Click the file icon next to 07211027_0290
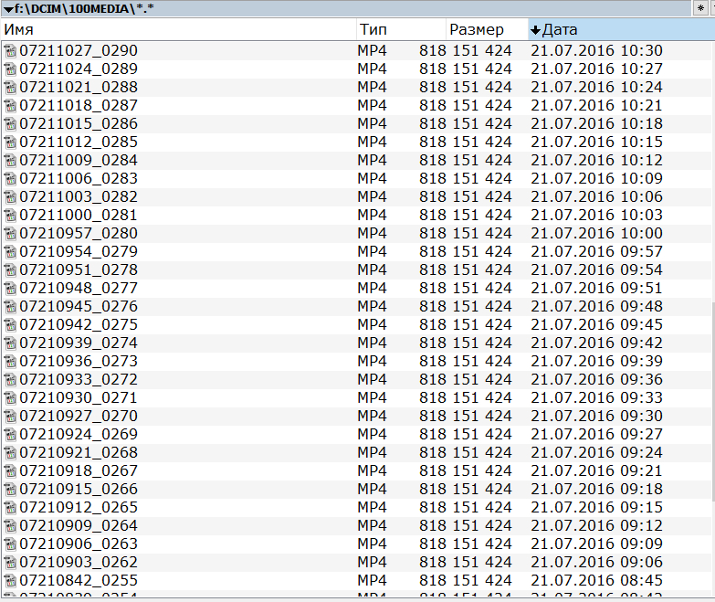715x602 pixels. pos(10,51)
